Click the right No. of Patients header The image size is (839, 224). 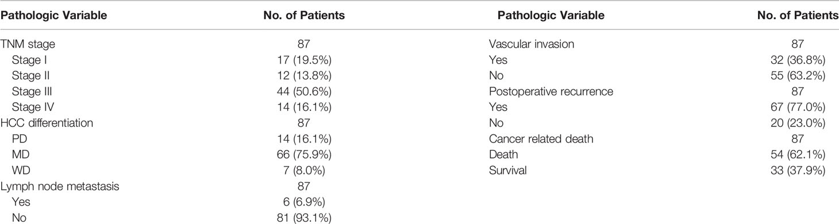[802, 16]
